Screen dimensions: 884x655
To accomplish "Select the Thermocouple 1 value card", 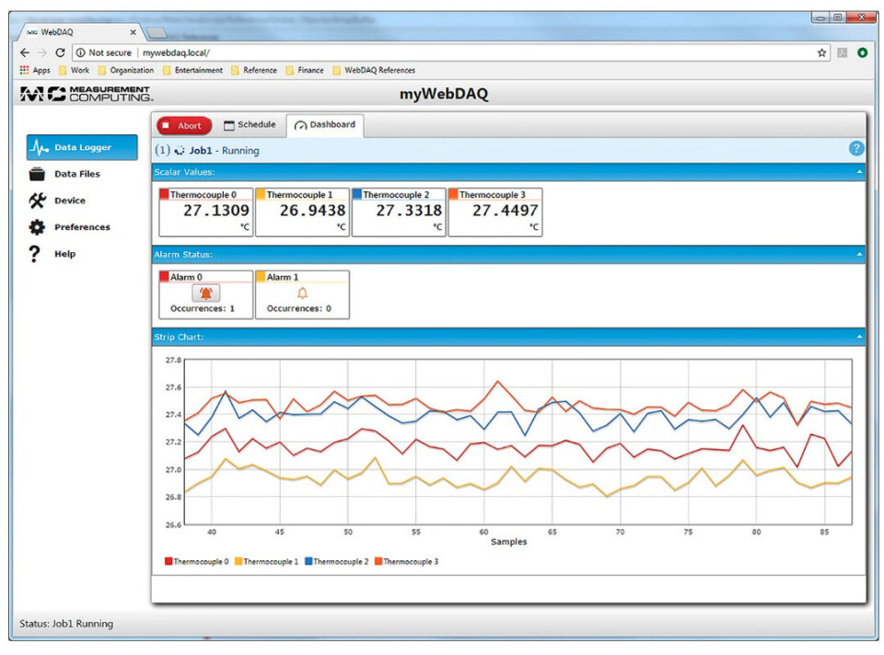I will pyautogui.click(x=302, y=213).
